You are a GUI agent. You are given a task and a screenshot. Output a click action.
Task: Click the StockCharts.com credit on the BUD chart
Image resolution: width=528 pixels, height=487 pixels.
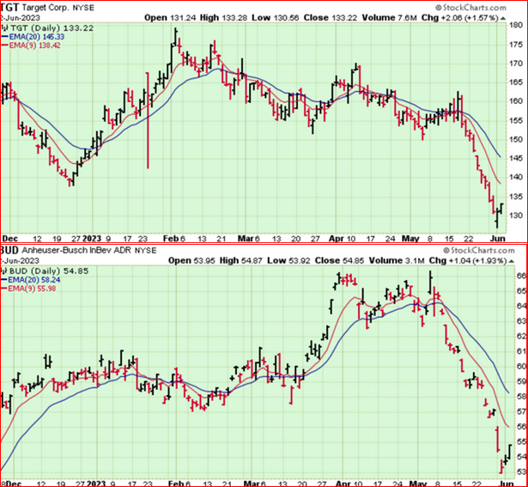[x=479, y=250]
